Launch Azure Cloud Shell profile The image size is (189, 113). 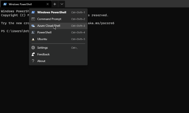58,26
